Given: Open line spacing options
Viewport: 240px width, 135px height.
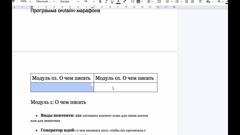Looking at the screenshot, I should (x=159, y=1).
